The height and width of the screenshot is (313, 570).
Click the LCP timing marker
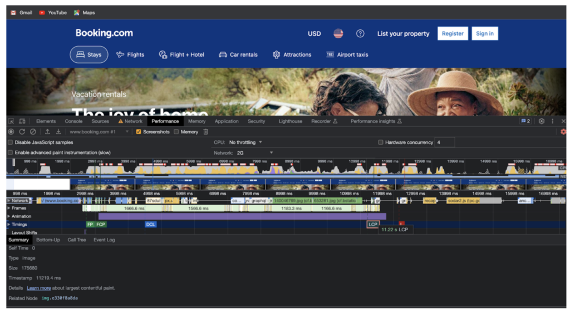[372, 224]
